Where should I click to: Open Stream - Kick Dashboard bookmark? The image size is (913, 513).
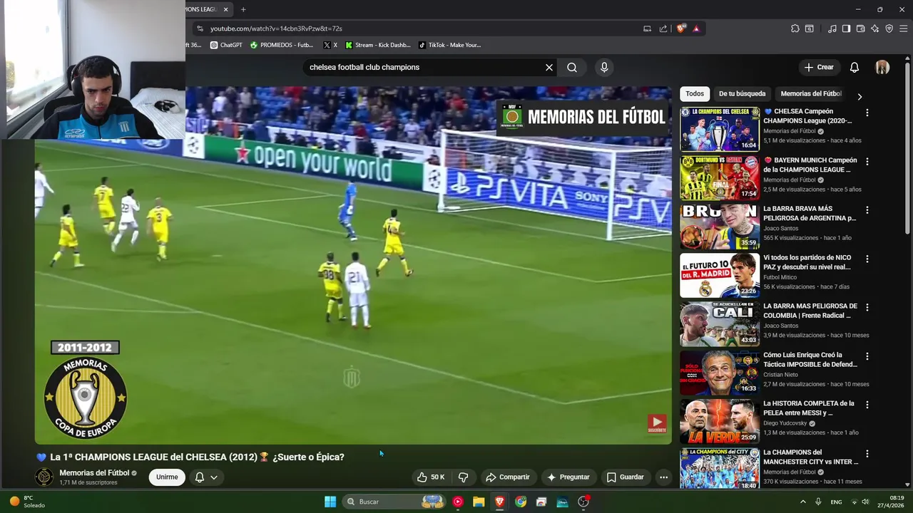click(378, 45)
